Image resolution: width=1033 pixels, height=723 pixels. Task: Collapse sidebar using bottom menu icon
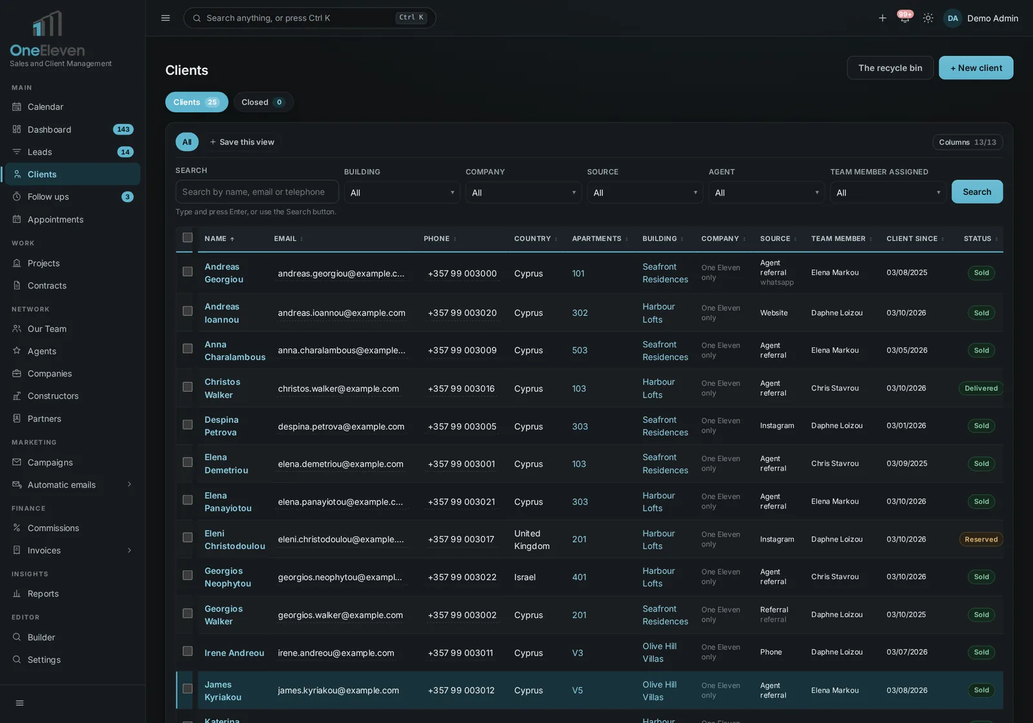point(19,703)
